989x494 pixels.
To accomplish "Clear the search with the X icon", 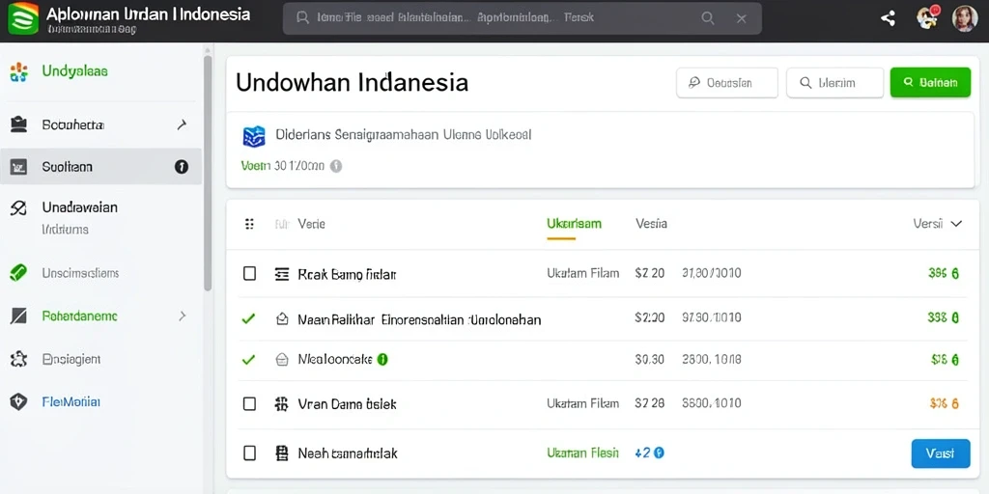I will pos(742,18).
